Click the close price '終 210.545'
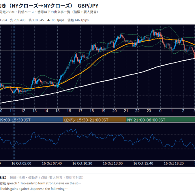This screenshot has height=195, width=195. coord(36,20)
